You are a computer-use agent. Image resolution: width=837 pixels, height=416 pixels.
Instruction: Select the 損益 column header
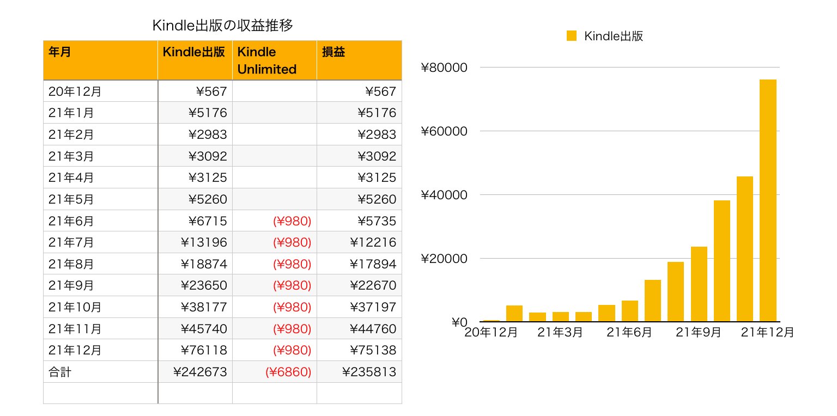(x=359, y=60)
